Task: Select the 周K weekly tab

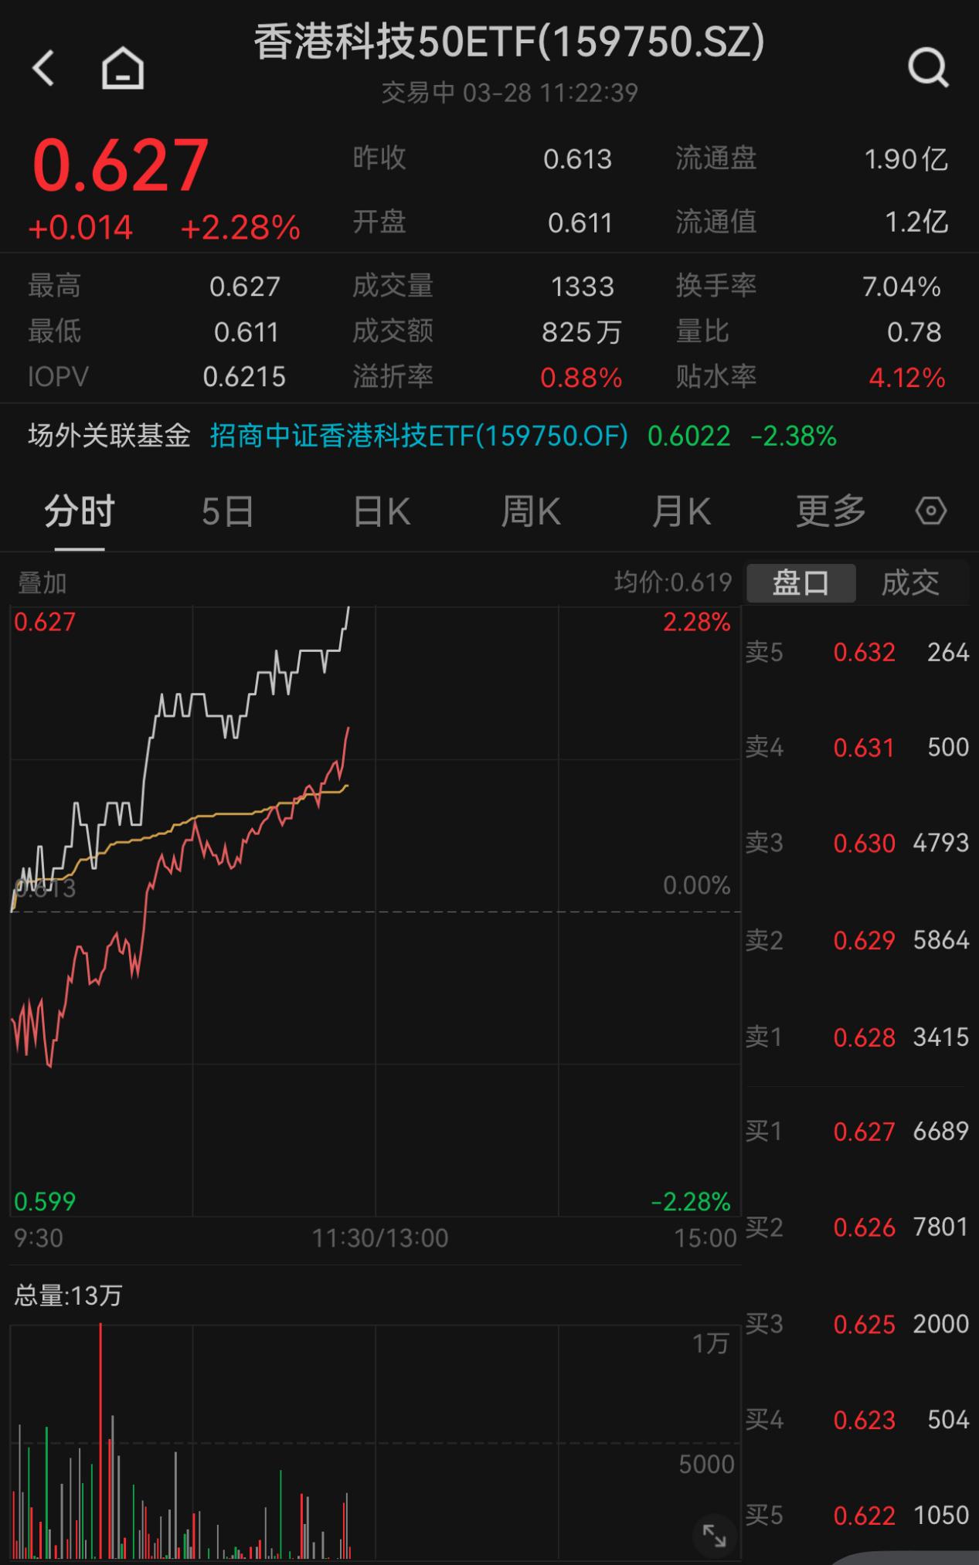Action: pyautogui.click(x=530, y=511)
